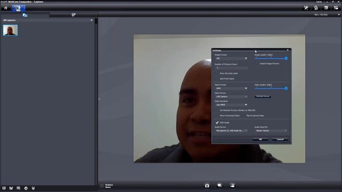Enable Show the Date Label checkbox

click(x=217, y=74)
